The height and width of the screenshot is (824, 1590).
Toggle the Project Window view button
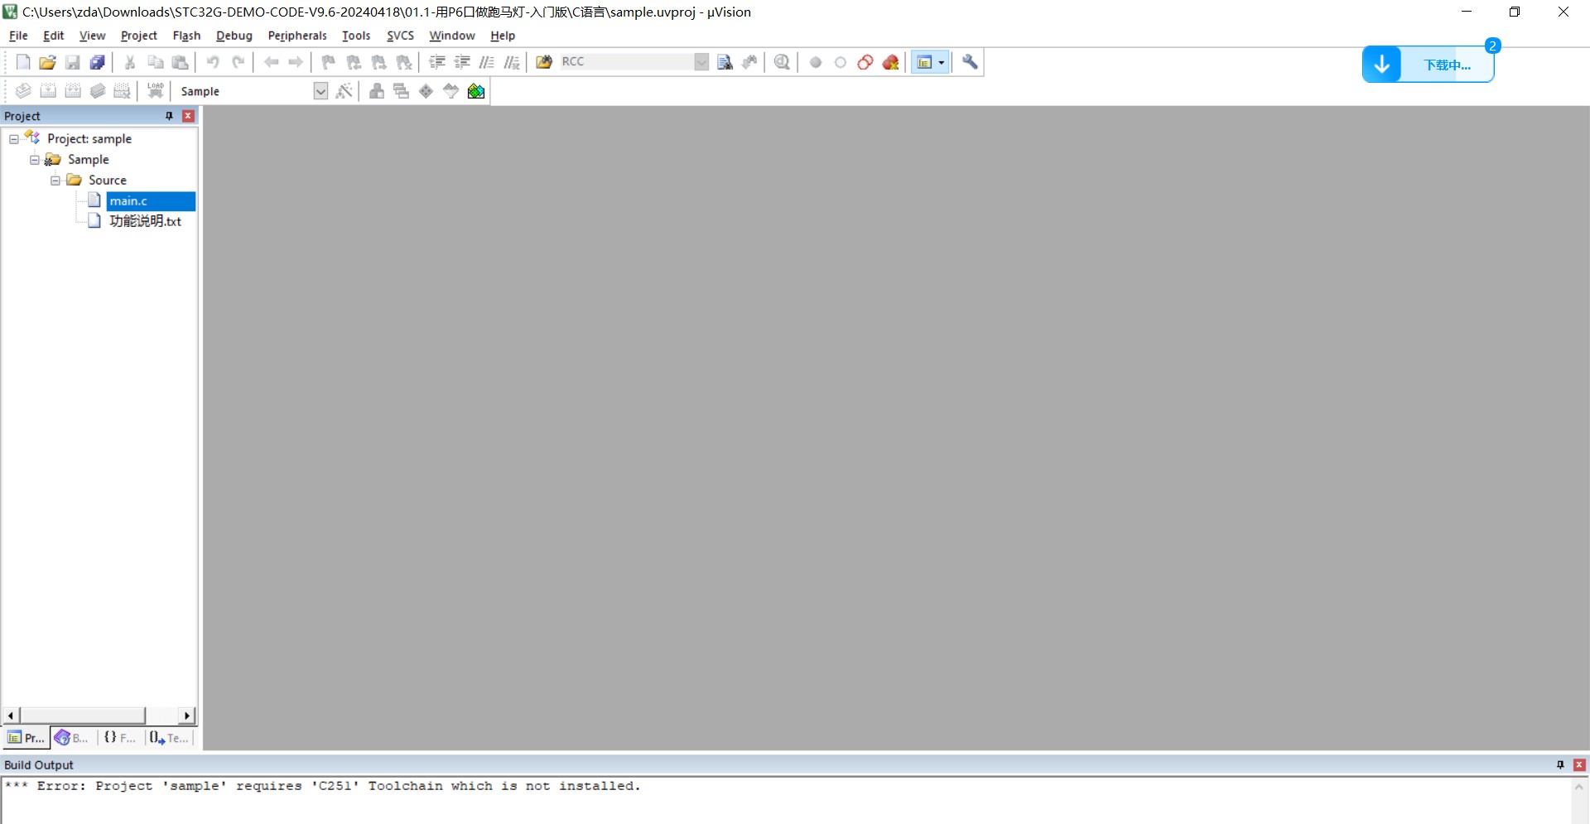pos(925,62)
